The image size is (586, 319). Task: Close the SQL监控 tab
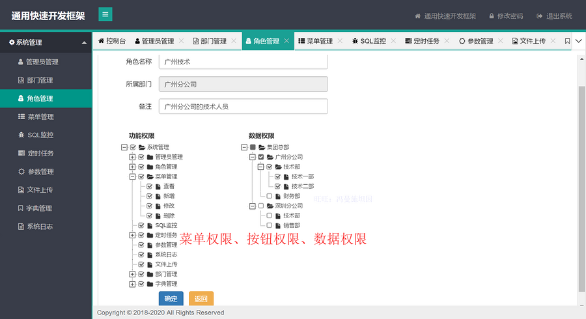(393, 41)
